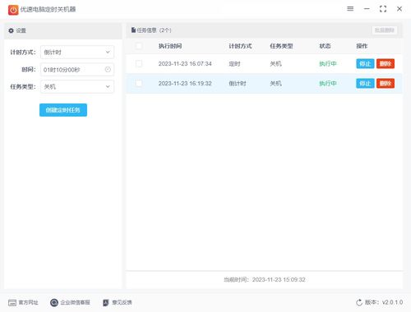Image resolution: width=411 pixels, height=312 pixels.
Task: Check the 16:19:32 task row checkbox
Action: coord(139,83)
